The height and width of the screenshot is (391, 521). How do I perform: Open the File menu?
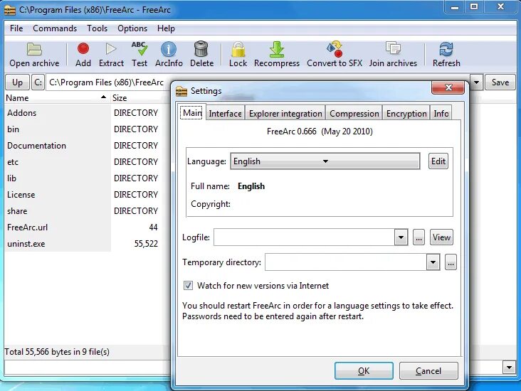pyautogui.click(x=16, y=28)
